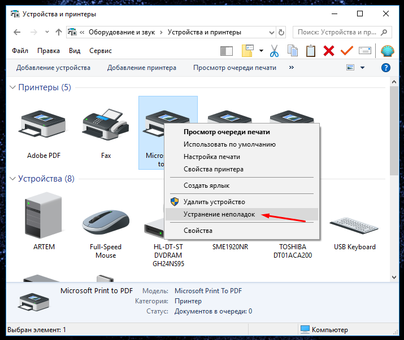Choose Создать ярлык
Image resolution: width=404 pixels, height=340 pixels.
pos(242,186)
